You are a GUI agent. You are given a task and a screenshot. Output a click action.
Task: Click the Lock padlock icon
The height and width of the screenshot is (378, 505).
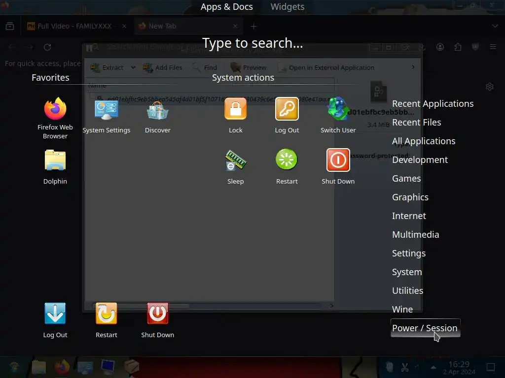[235, 109]
